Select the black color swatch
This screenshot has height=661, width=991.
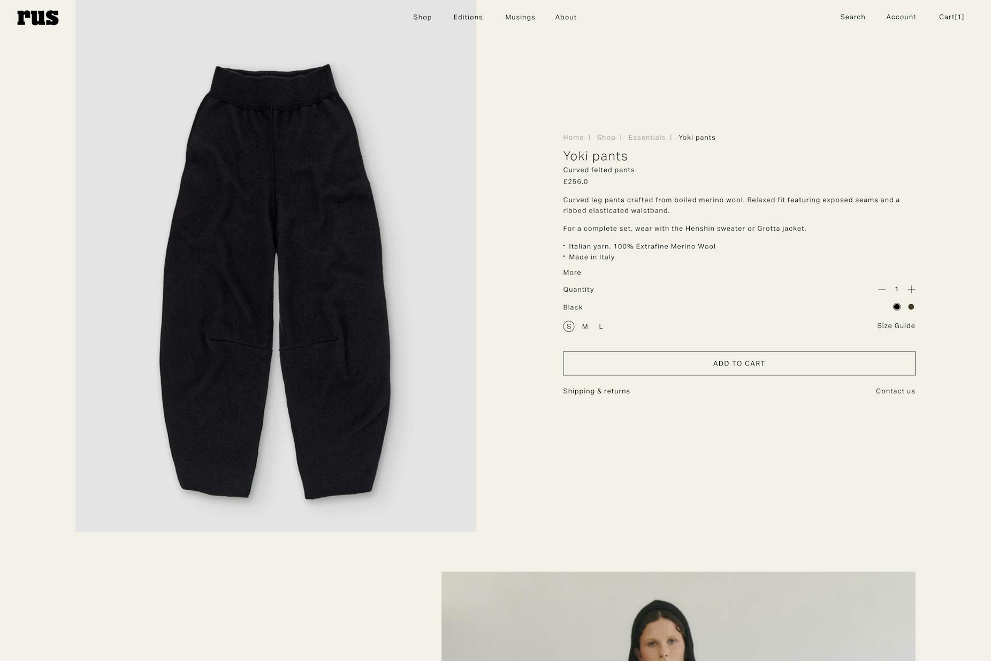point(897,307)
